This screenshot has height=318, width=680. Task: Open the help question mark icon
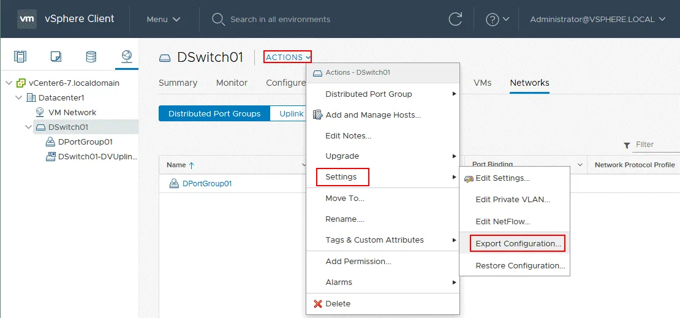click(492, 20)
